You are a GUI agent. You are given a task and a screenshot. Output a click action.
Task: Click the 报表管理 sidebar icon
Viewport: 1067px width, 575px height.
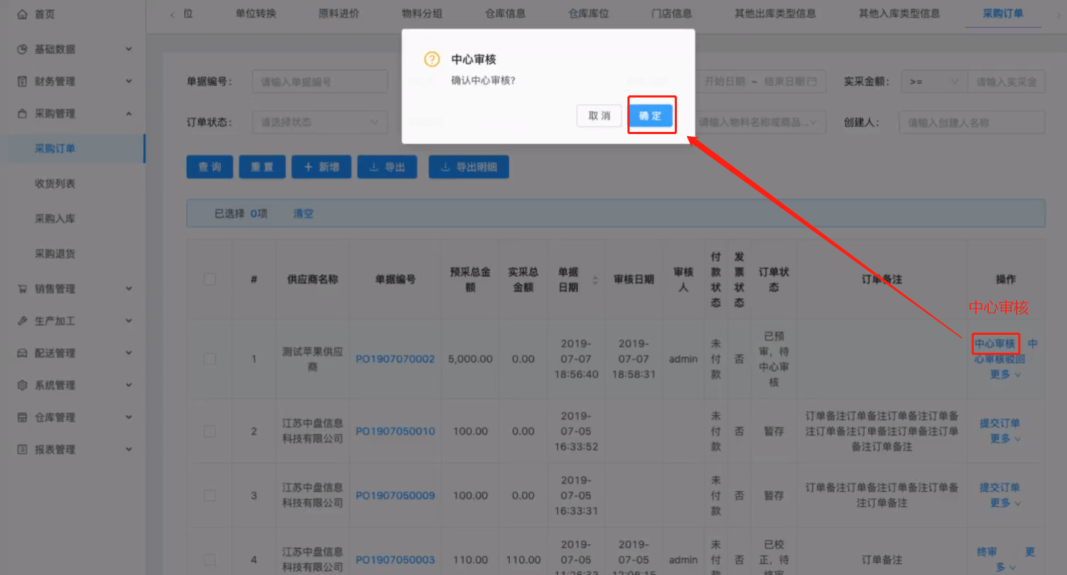pos(22,450)
